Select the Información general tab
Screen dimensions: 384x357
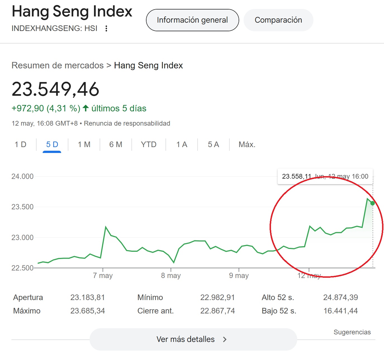pyautogui.click(x=192, y=20)
